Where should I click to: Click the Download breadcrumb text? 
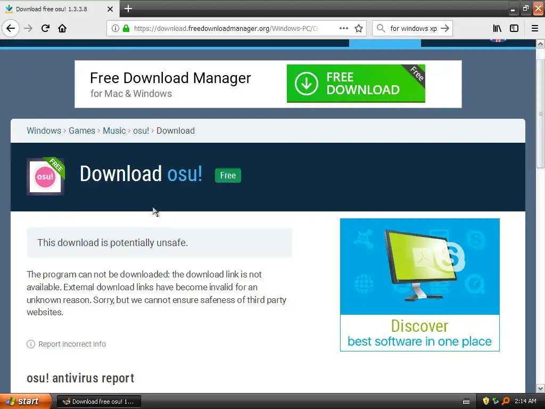click(x=176, y=131)
